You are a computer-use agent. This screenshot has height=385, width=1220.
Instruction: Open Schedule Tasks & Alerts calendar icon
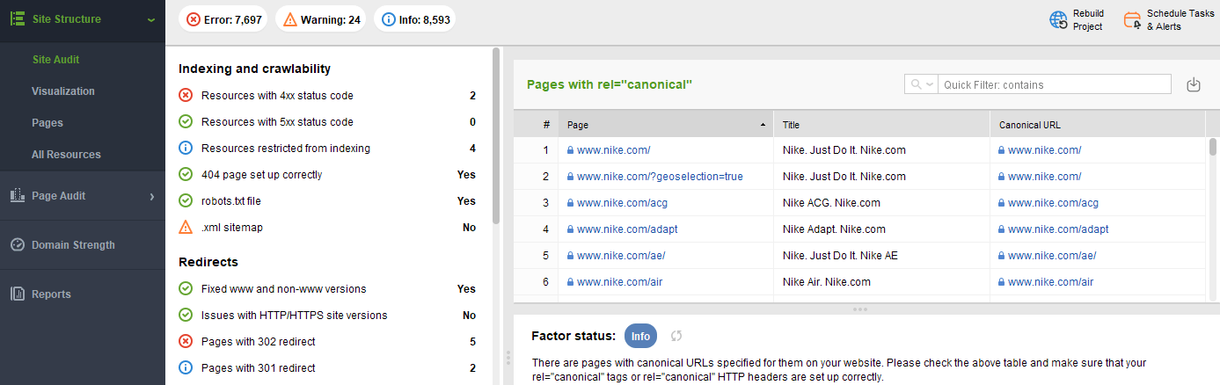click(1132, 20)
